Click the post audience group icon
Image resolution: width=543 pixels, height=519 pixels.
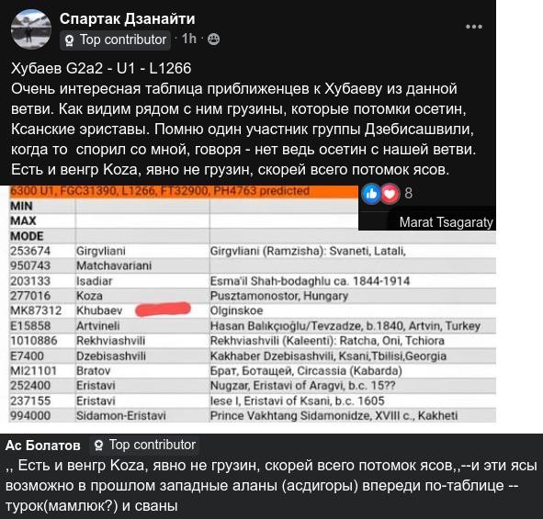(213, 39)
